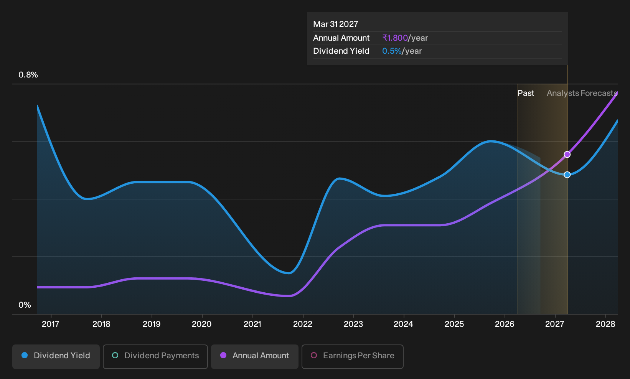Click the 2028 x-axis label
Image resolution: width=630 pixels, height=379 pixels.
click(605, 324)
